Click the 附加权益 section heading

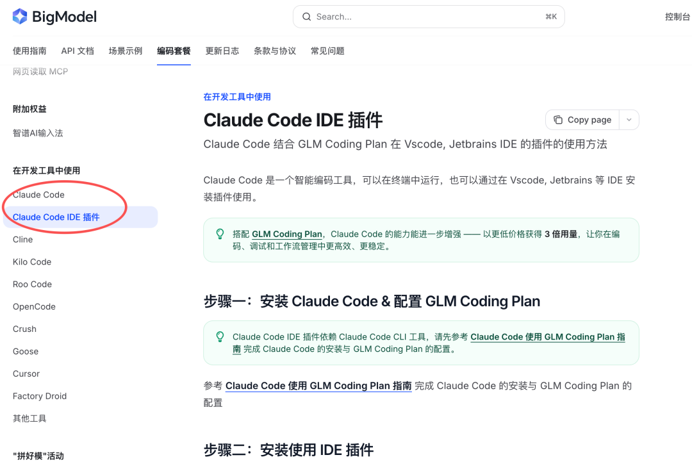pyautogui.click(x=29, y=109)
